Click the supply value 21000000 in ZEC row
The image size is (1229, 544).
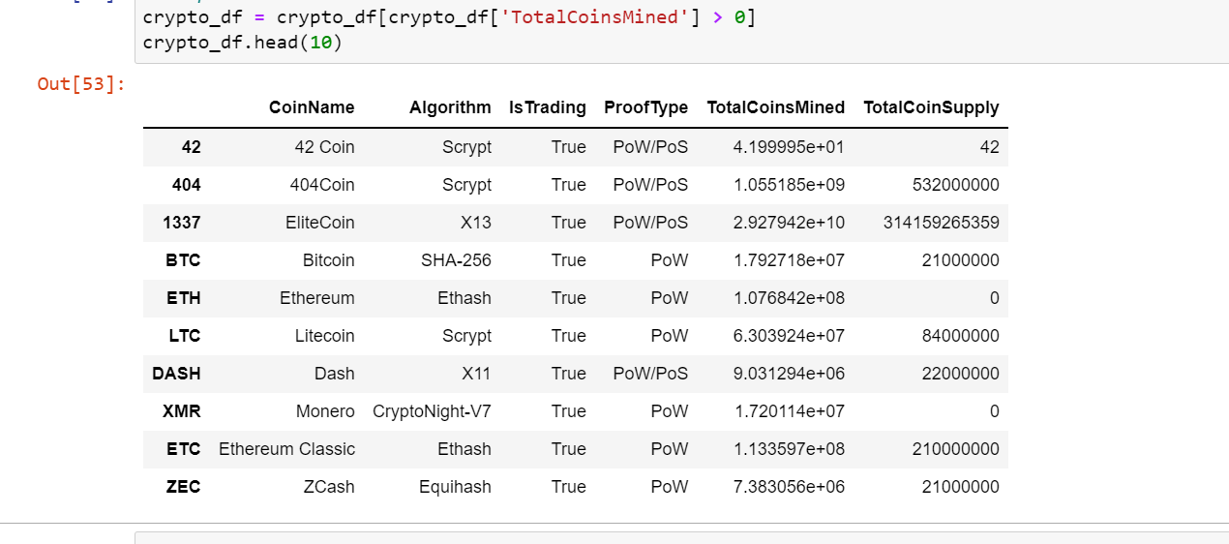pos(960,487)
